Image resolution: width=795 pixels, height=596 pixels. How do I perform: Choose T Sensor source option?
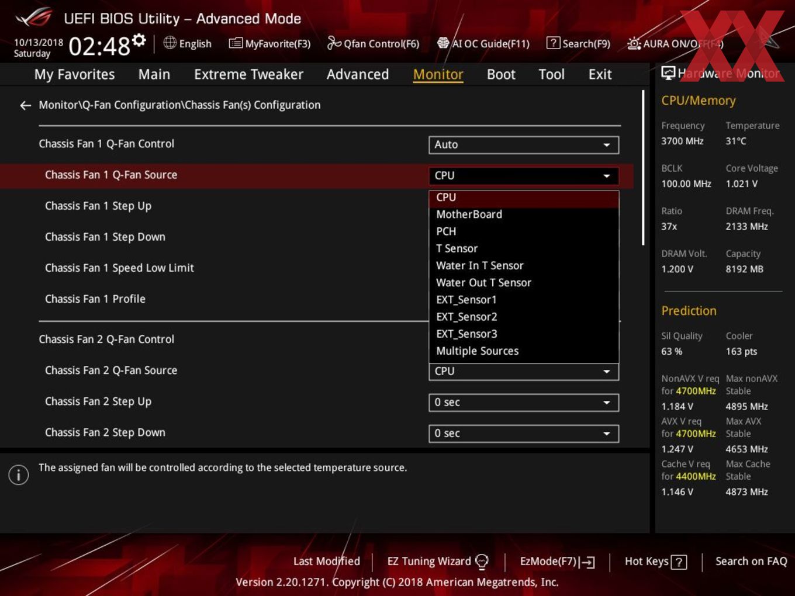click(524, 248)
